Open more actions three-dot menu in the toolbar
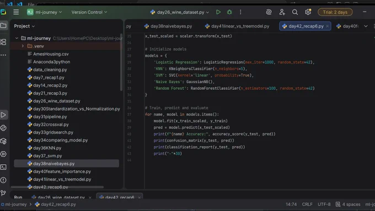Viewport: 375px width, 211px height. [x=240, y=12]
